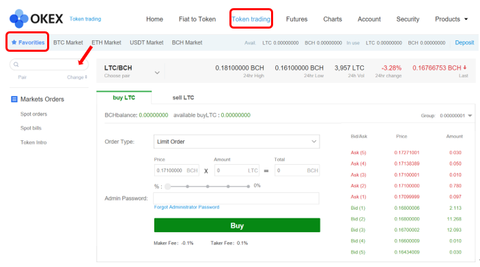Click the -3.28% 24hr change value
Image resolution: width=480 pixels, height=267 pixels.
pos(391,68)
